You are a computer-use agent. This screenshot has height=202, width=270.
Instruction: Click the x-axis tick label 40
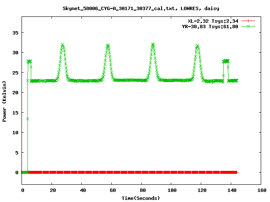click(83, 190)
